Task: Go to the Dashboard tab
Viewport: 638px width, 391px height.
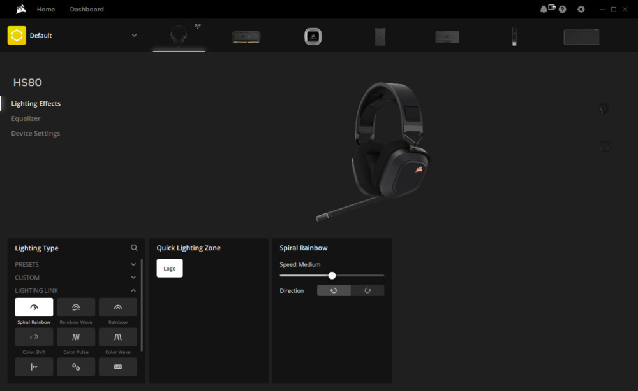Action: point(87,9)
